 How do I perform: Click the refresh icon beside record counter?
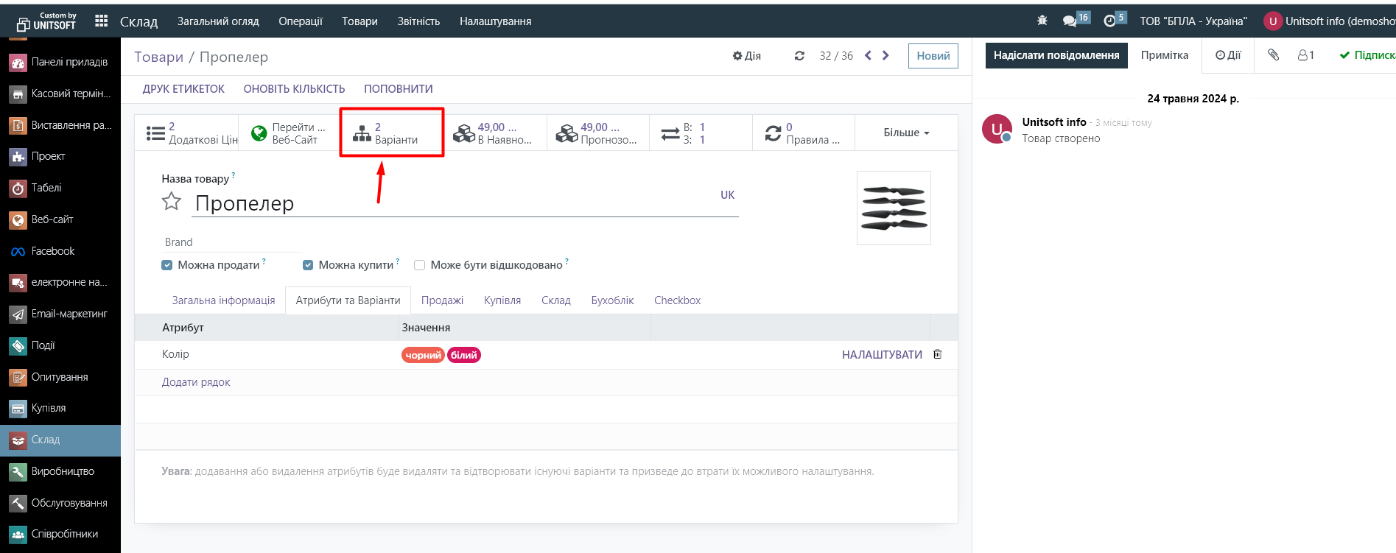tap(799, 56)
